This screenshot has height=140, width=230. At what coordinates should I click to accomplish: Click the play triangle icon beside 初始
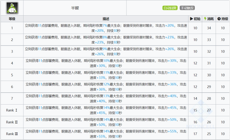(x=192, y=19)
